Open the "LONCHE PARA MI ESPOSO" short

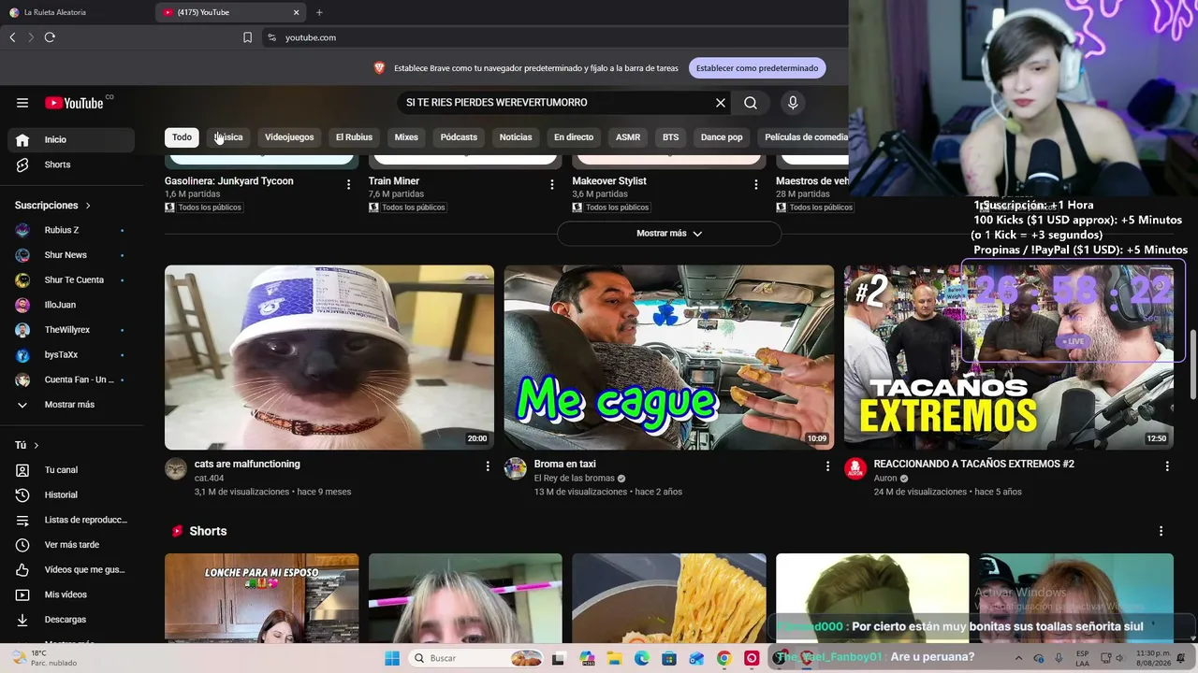pyautogui.click(x=261, y=598)
